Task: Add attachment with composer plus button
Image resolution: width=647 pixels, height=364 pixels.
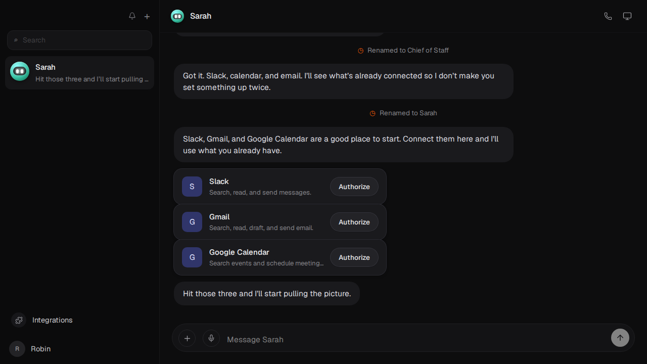Action: 187,338
